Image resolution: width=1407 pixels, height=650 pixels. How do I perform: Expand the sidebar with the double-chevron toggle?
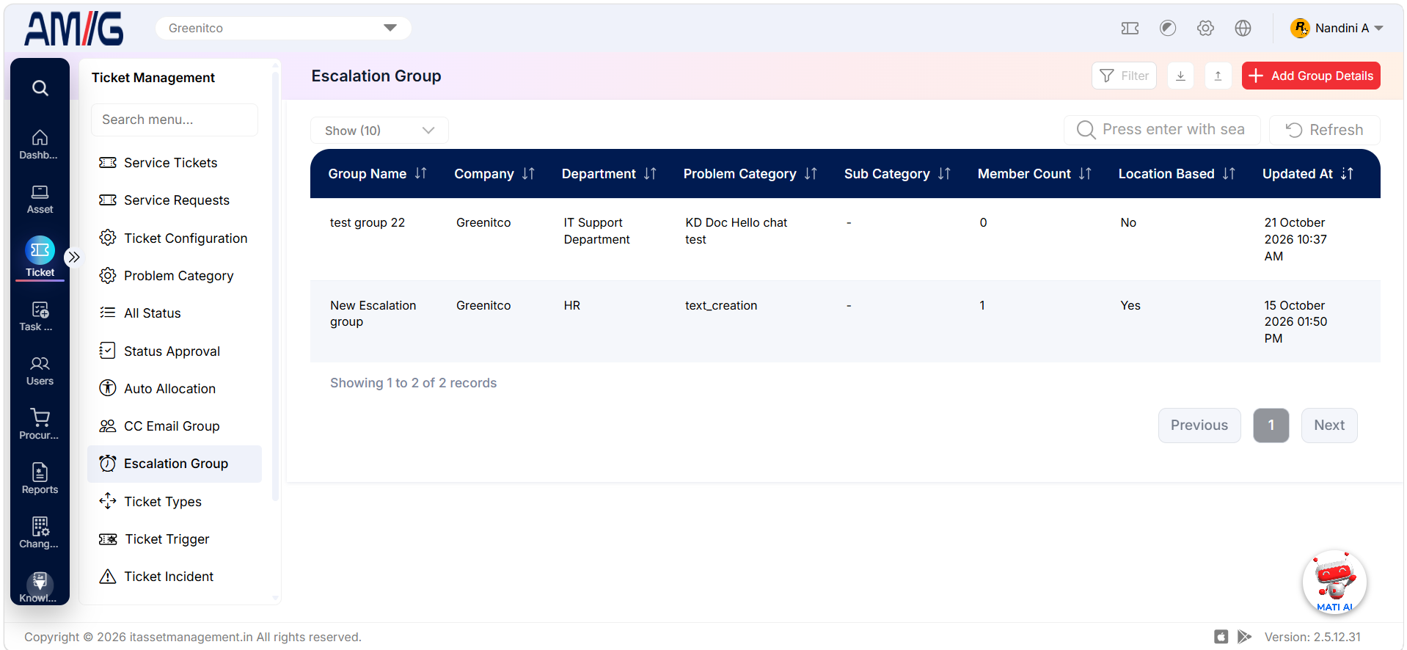click(x=73, y=257)
